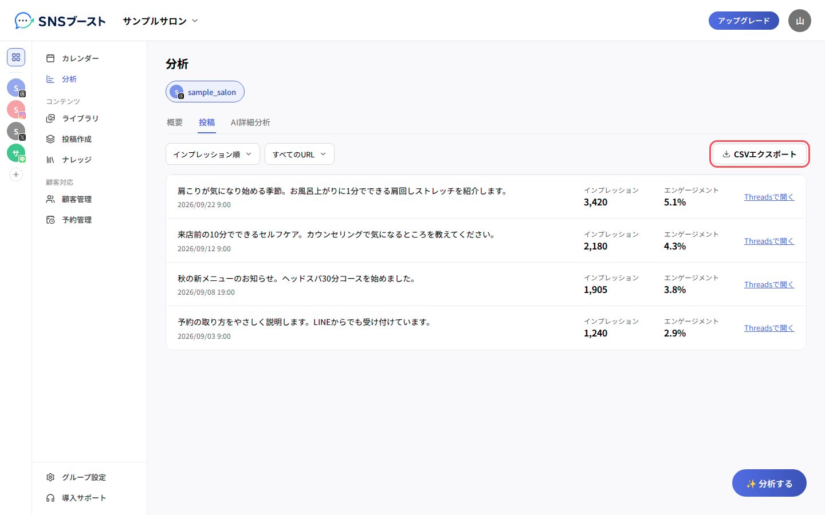Open ナレッジ in sidebar
Screen dimensions: 825x515
89,160
